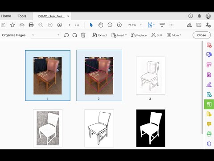Open Create PDF tool in right sidebar
214x161 pixels.
(x=209, y=45)
